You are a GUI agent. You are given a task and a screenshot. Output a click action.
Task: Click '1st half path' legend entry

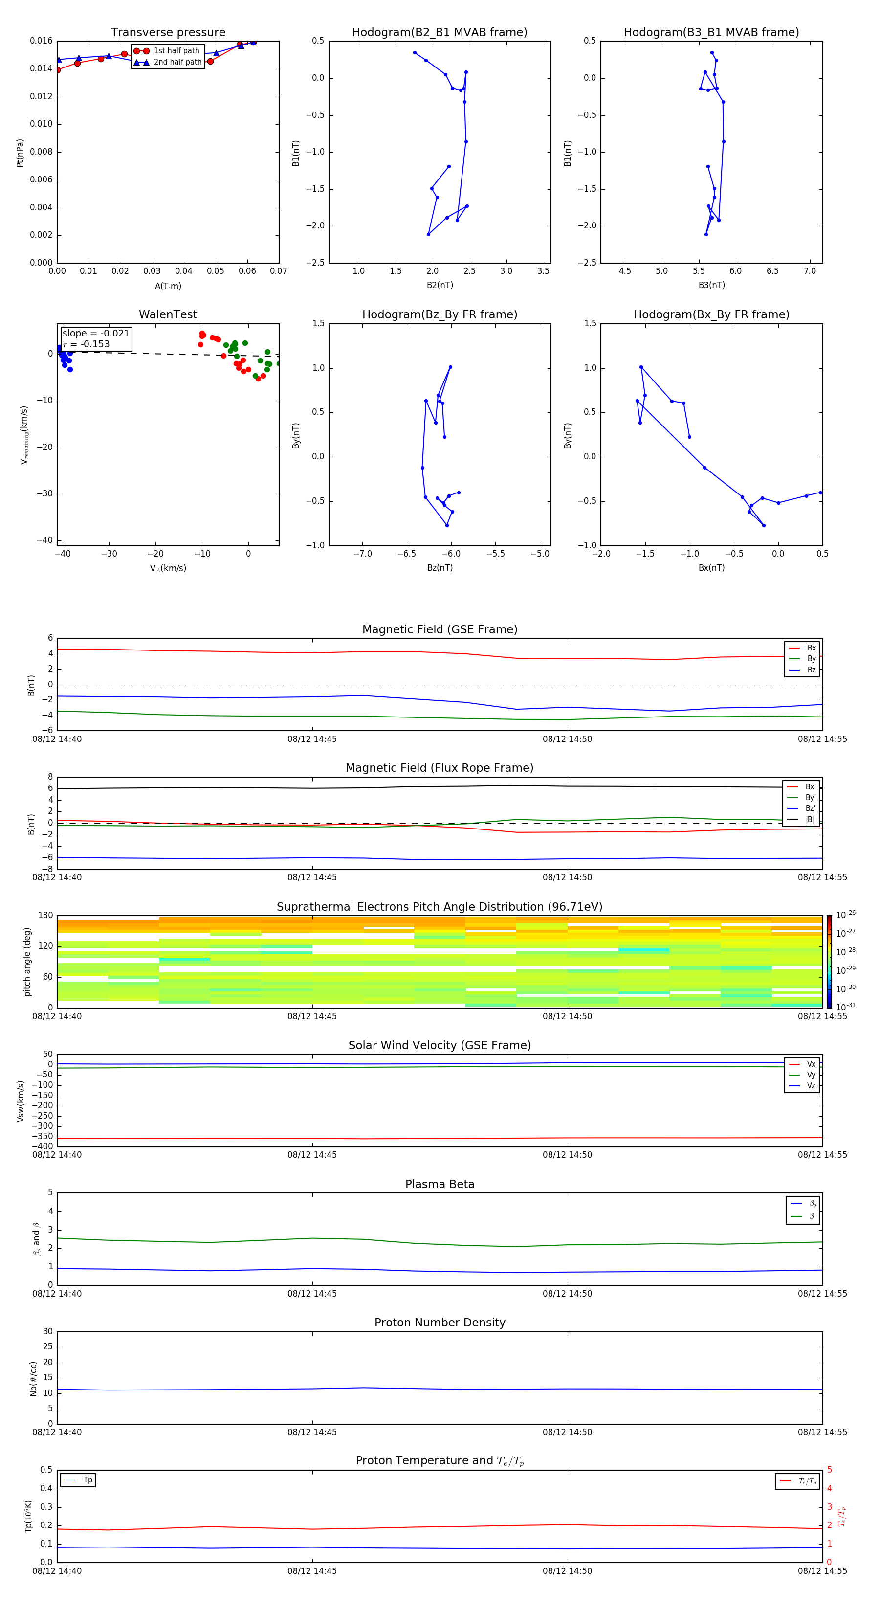pos(167,51)
